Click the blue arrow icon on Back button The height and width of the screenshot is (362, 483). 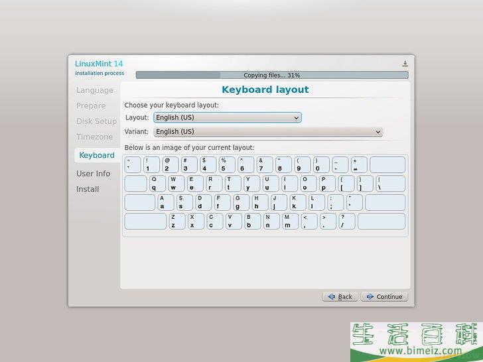[x=332, y=296]
